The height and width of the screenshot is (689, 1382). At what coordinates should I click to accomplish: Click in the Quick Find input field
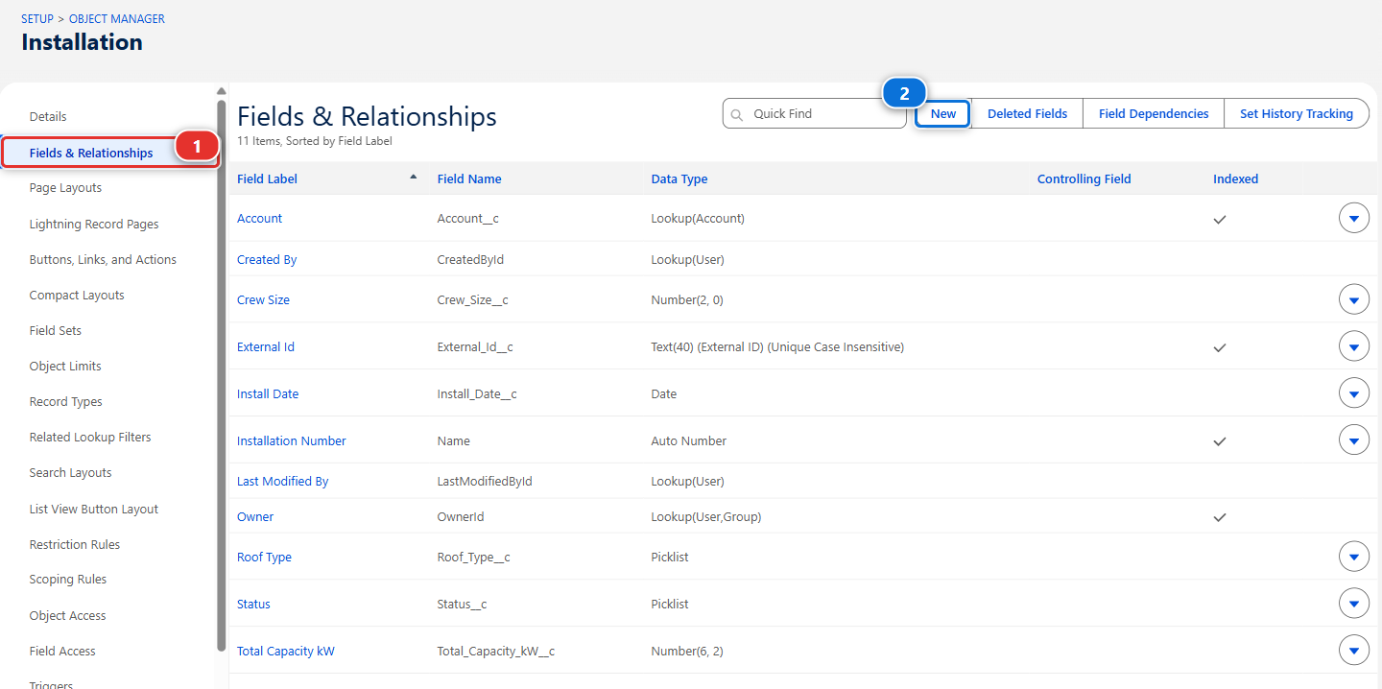click(x=815, y=113)
